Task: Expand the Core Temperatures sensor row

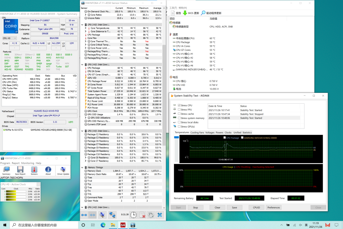Action: point(85,28)
